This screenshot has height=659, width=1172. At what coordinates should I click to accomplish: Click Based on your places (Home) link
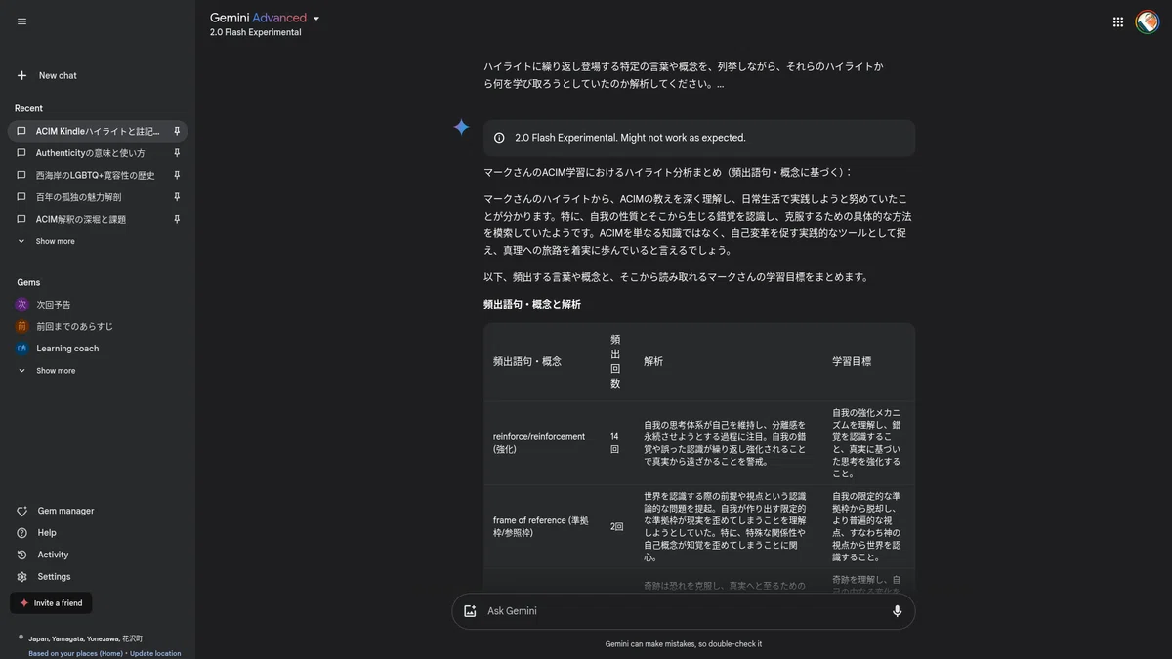[76, 653]
